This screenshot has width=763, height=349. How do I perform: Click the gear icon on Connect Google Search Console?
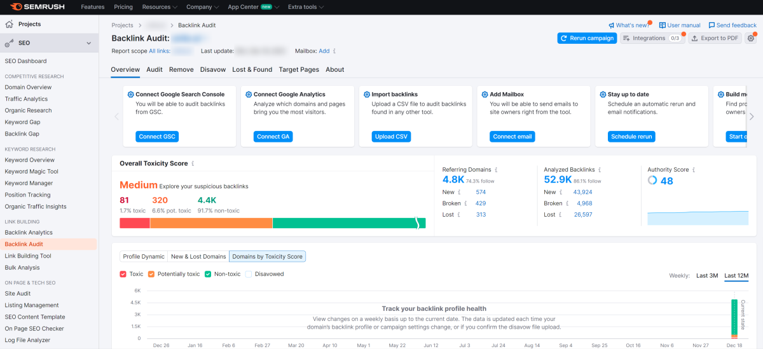click(x=131, y=94)
